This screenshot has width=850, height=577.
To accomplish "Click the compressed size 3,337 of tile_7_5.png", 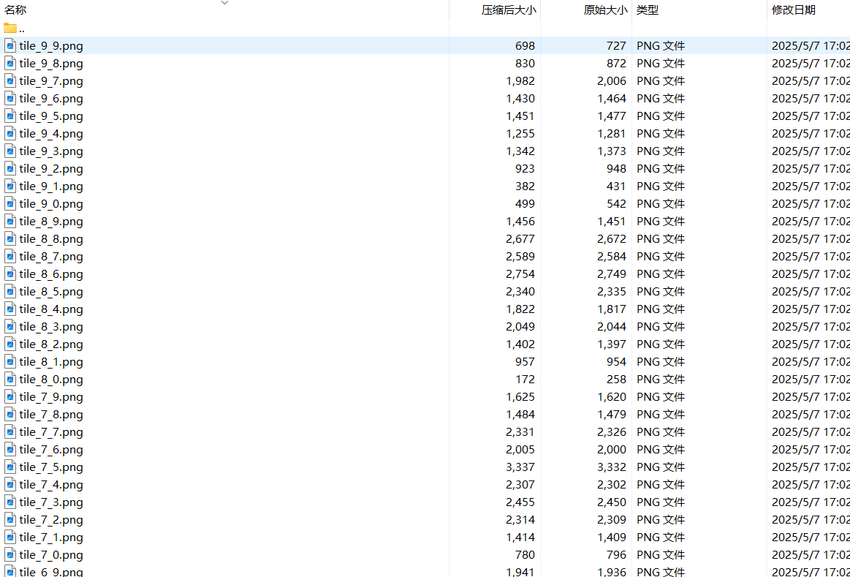I will pos(520,467).
